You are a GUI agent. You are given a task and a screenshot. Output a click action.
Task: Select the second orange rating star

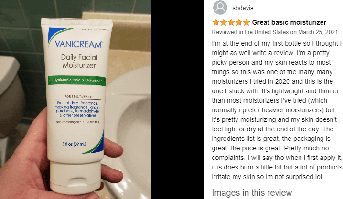click(224, 22)
